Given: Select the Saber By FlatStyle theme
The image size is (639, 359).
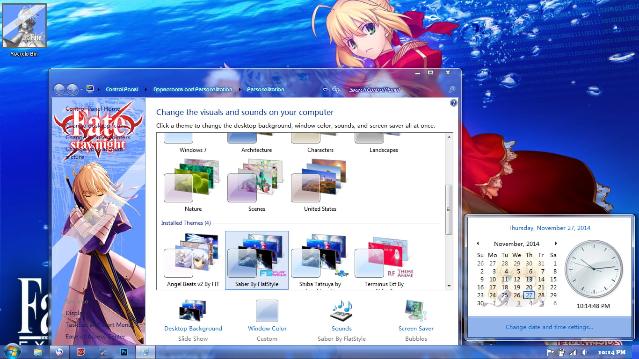Looking at the screenshot, I should (256, 257).
